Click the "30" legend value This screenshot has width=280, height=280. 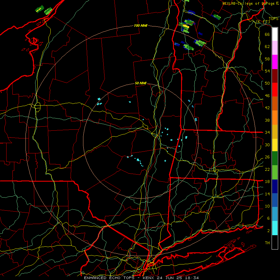(267, 145)
